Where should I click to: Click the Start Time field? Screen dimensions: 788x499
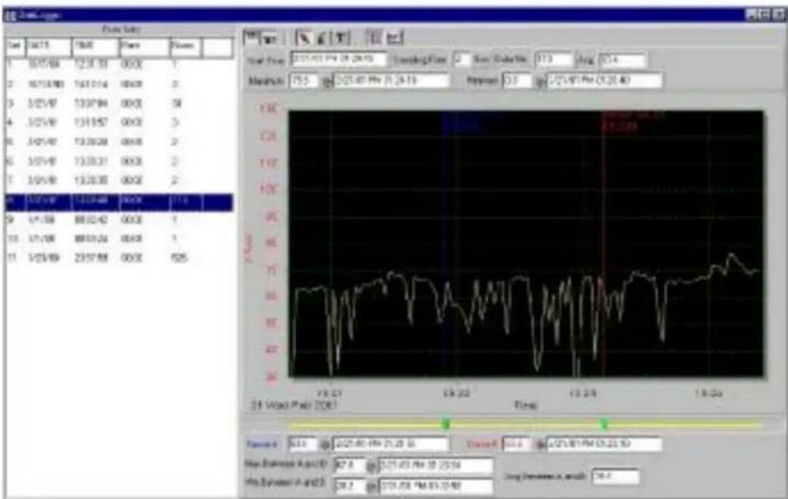click(x=340, y=60)
